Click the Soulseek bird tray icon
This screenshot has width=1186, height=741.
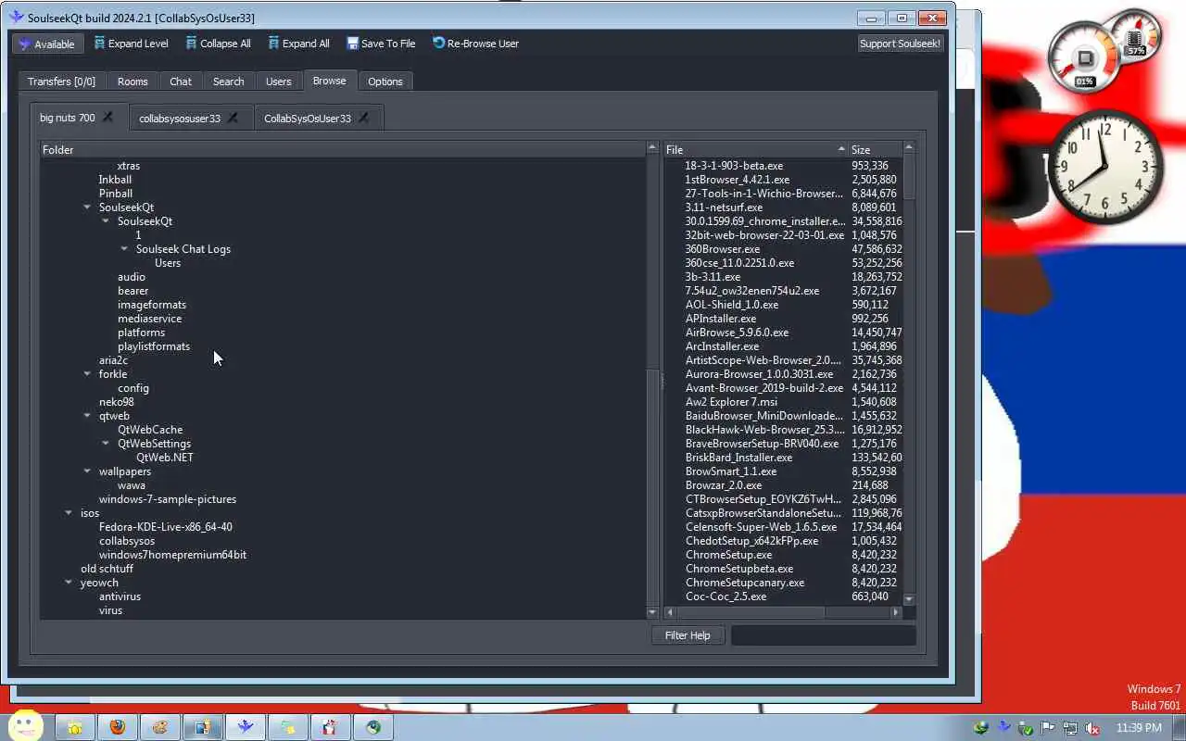pyautogui.click(x=1003, y=728)
